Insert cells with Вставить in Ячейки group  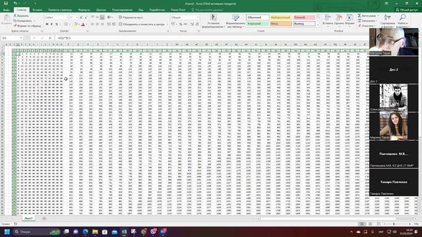(x=328, y=20)
